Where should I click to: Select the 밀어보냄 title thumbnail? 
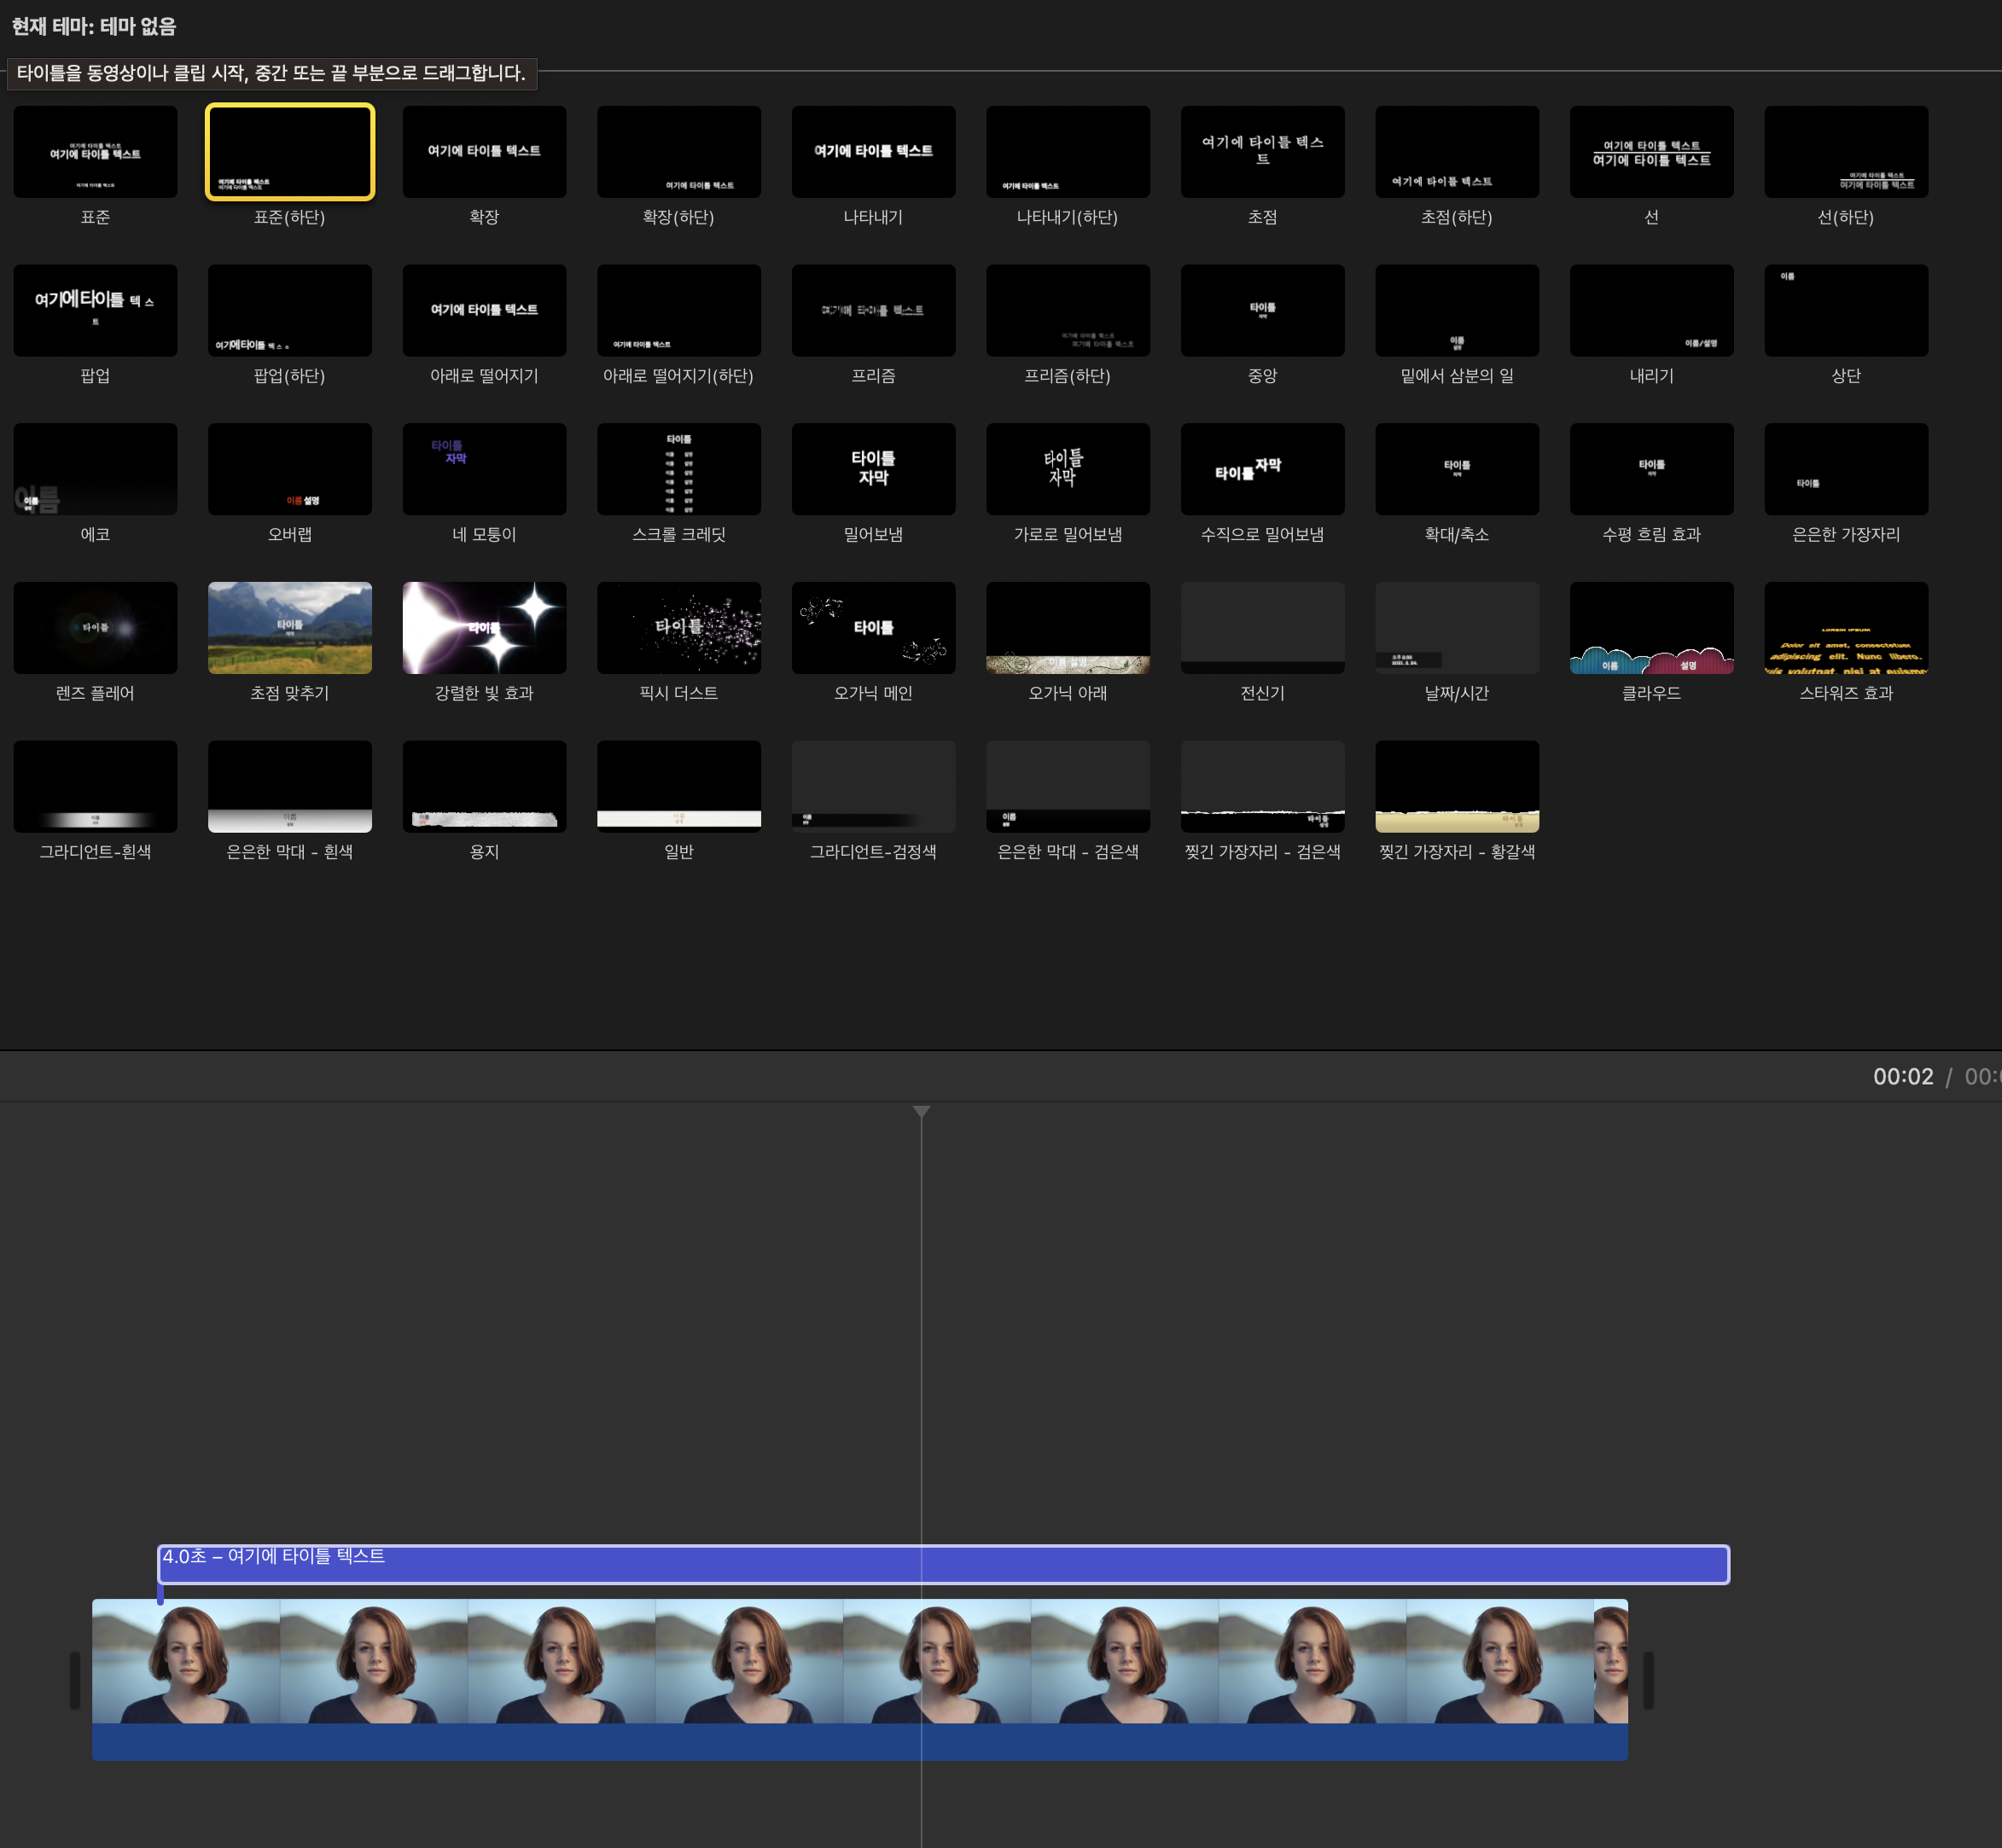coord(873,469)
